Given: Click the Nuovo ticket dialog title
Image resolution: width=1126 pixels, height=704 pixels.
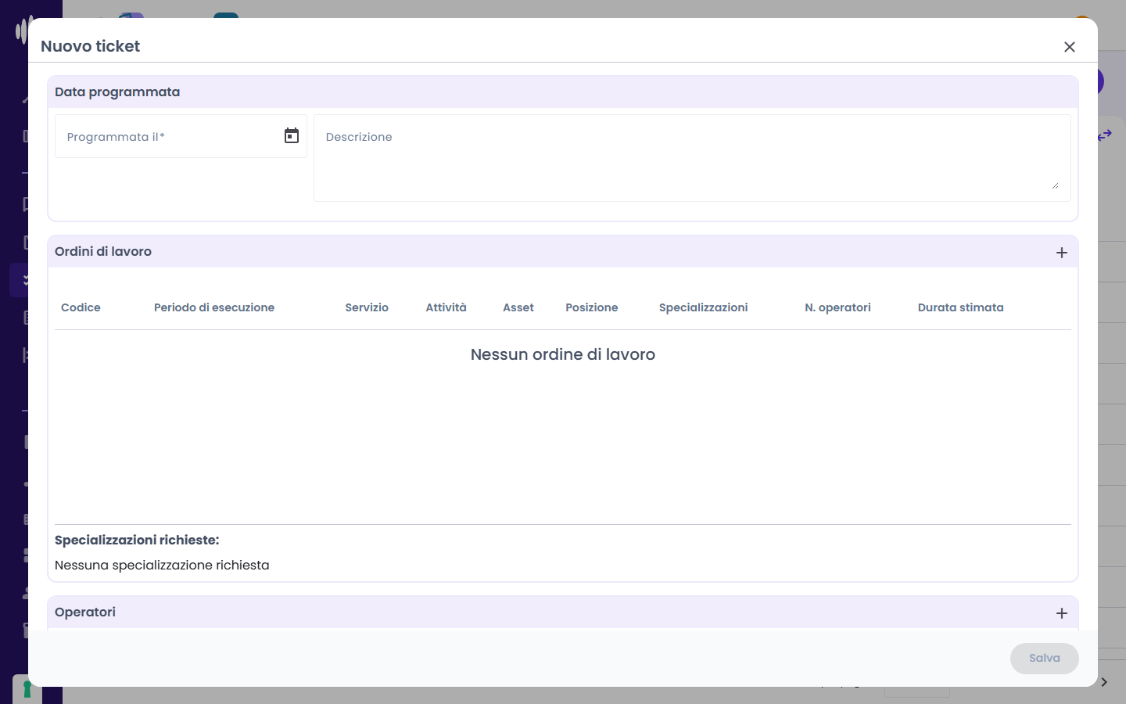Looking at the screenshot, I should click(91, 46).
